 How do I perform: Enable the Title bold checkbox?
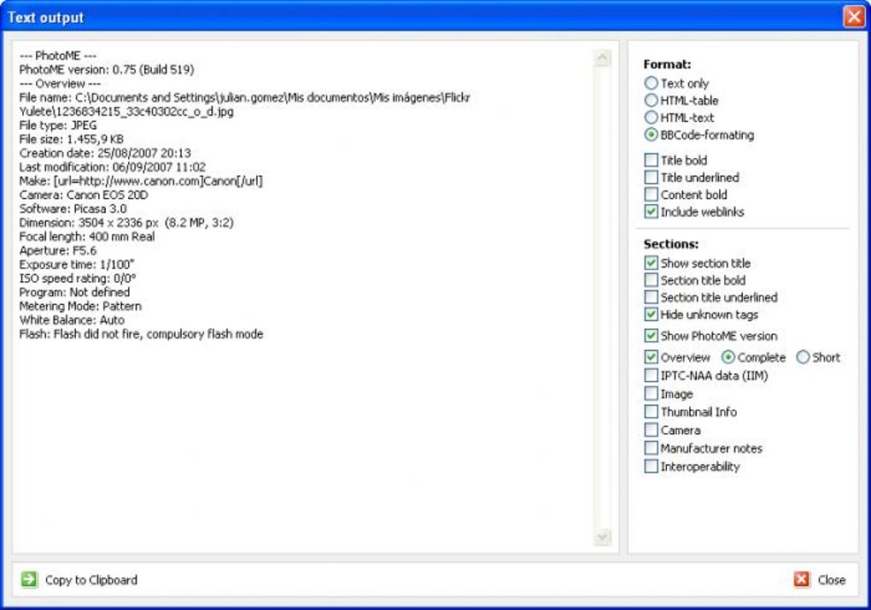click(x=651, y=160)
